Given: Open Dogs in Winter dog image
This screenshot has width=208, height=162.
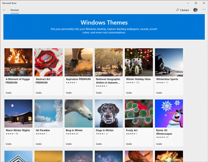Looking at the screenshot, I should pyautogui.click(x=109, y=113).
